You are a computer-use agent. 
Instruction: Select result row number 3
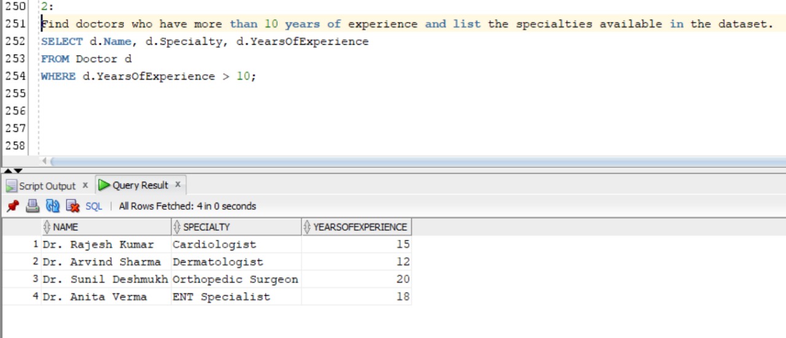36,279
